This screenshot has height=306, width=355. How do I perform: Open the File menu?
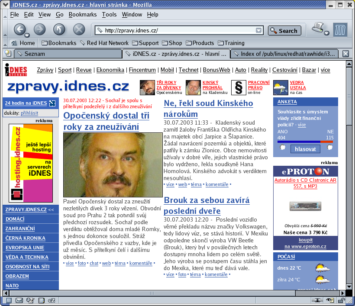[14, 14]
